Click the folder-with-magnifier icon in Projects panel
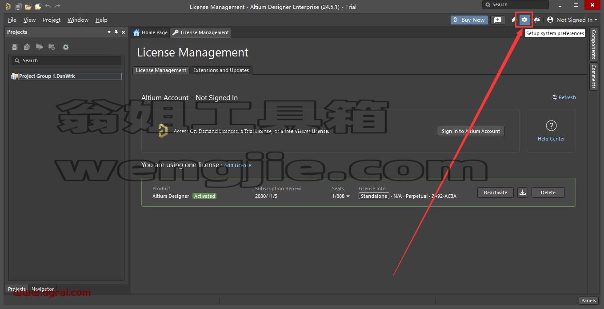This screenshot has height=309, width=604. click(40, 47)
